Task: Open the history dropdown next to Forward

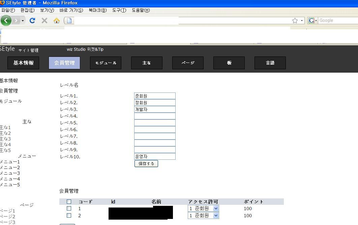Action: (23, 21)
